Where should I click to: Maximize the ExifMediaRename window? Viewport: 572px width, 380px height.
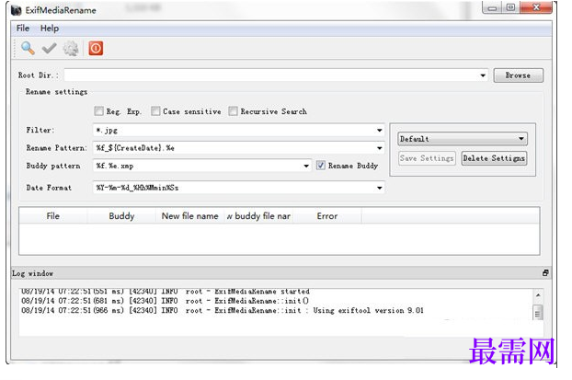click(x=510, y=7)
